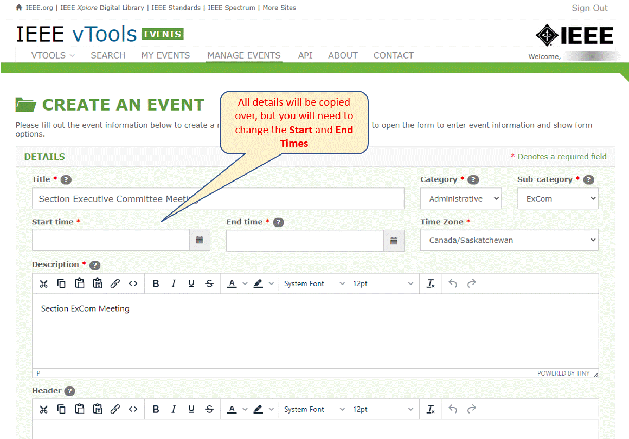Expand Description highlight color options arrow
629x439 pixels.
271,284
